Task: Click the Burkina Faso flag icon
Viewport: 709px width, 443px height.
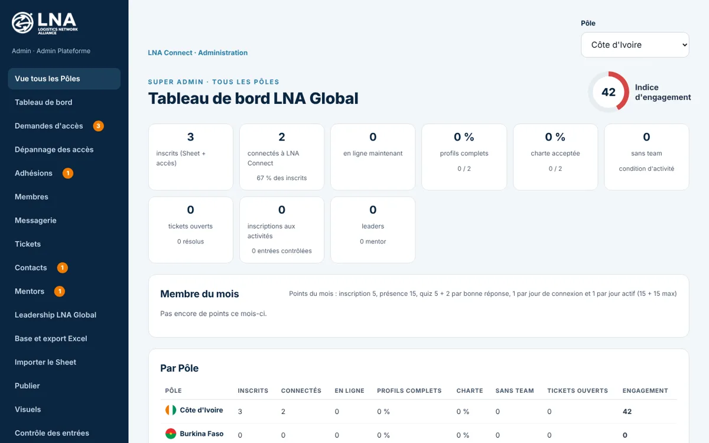Action: pyautogui.click(x=171, y=434)
